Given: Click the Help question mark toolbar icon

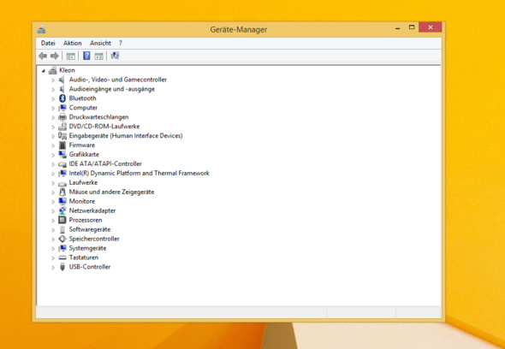Looking at the screenshot, I should [x=86, y=56].
